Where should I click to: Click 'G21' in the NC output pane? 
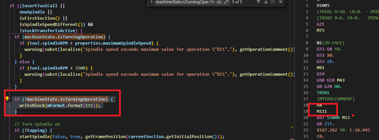click(x=320, y=24)
